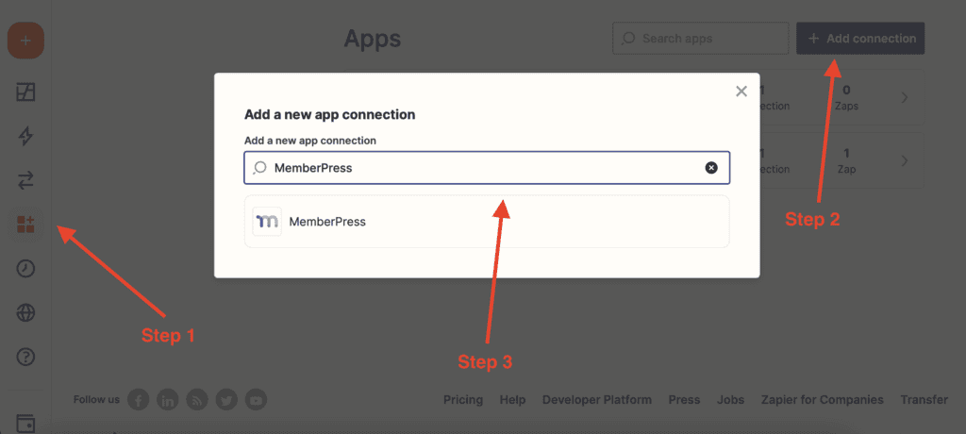Open the YouTube follow icon

pyautogui.click(x=257, y=400)
